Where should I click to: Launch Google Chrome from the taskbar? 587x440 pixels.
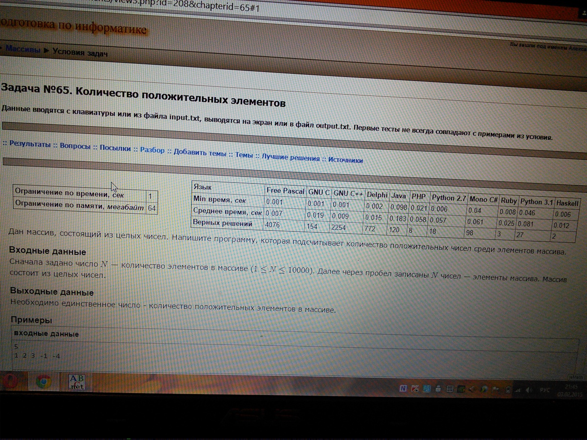click(43, 381)
